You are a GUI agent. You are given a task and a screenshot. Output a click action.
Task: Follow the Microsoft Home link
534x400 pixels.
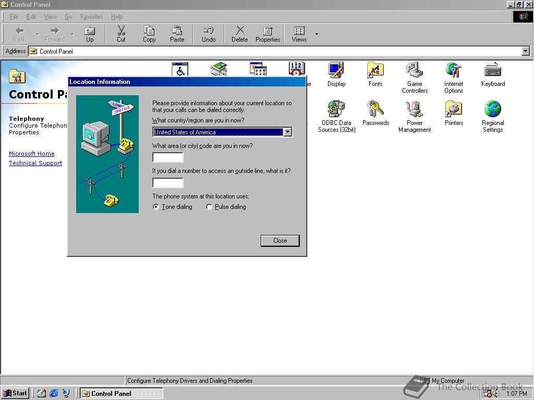pos(32,154)
